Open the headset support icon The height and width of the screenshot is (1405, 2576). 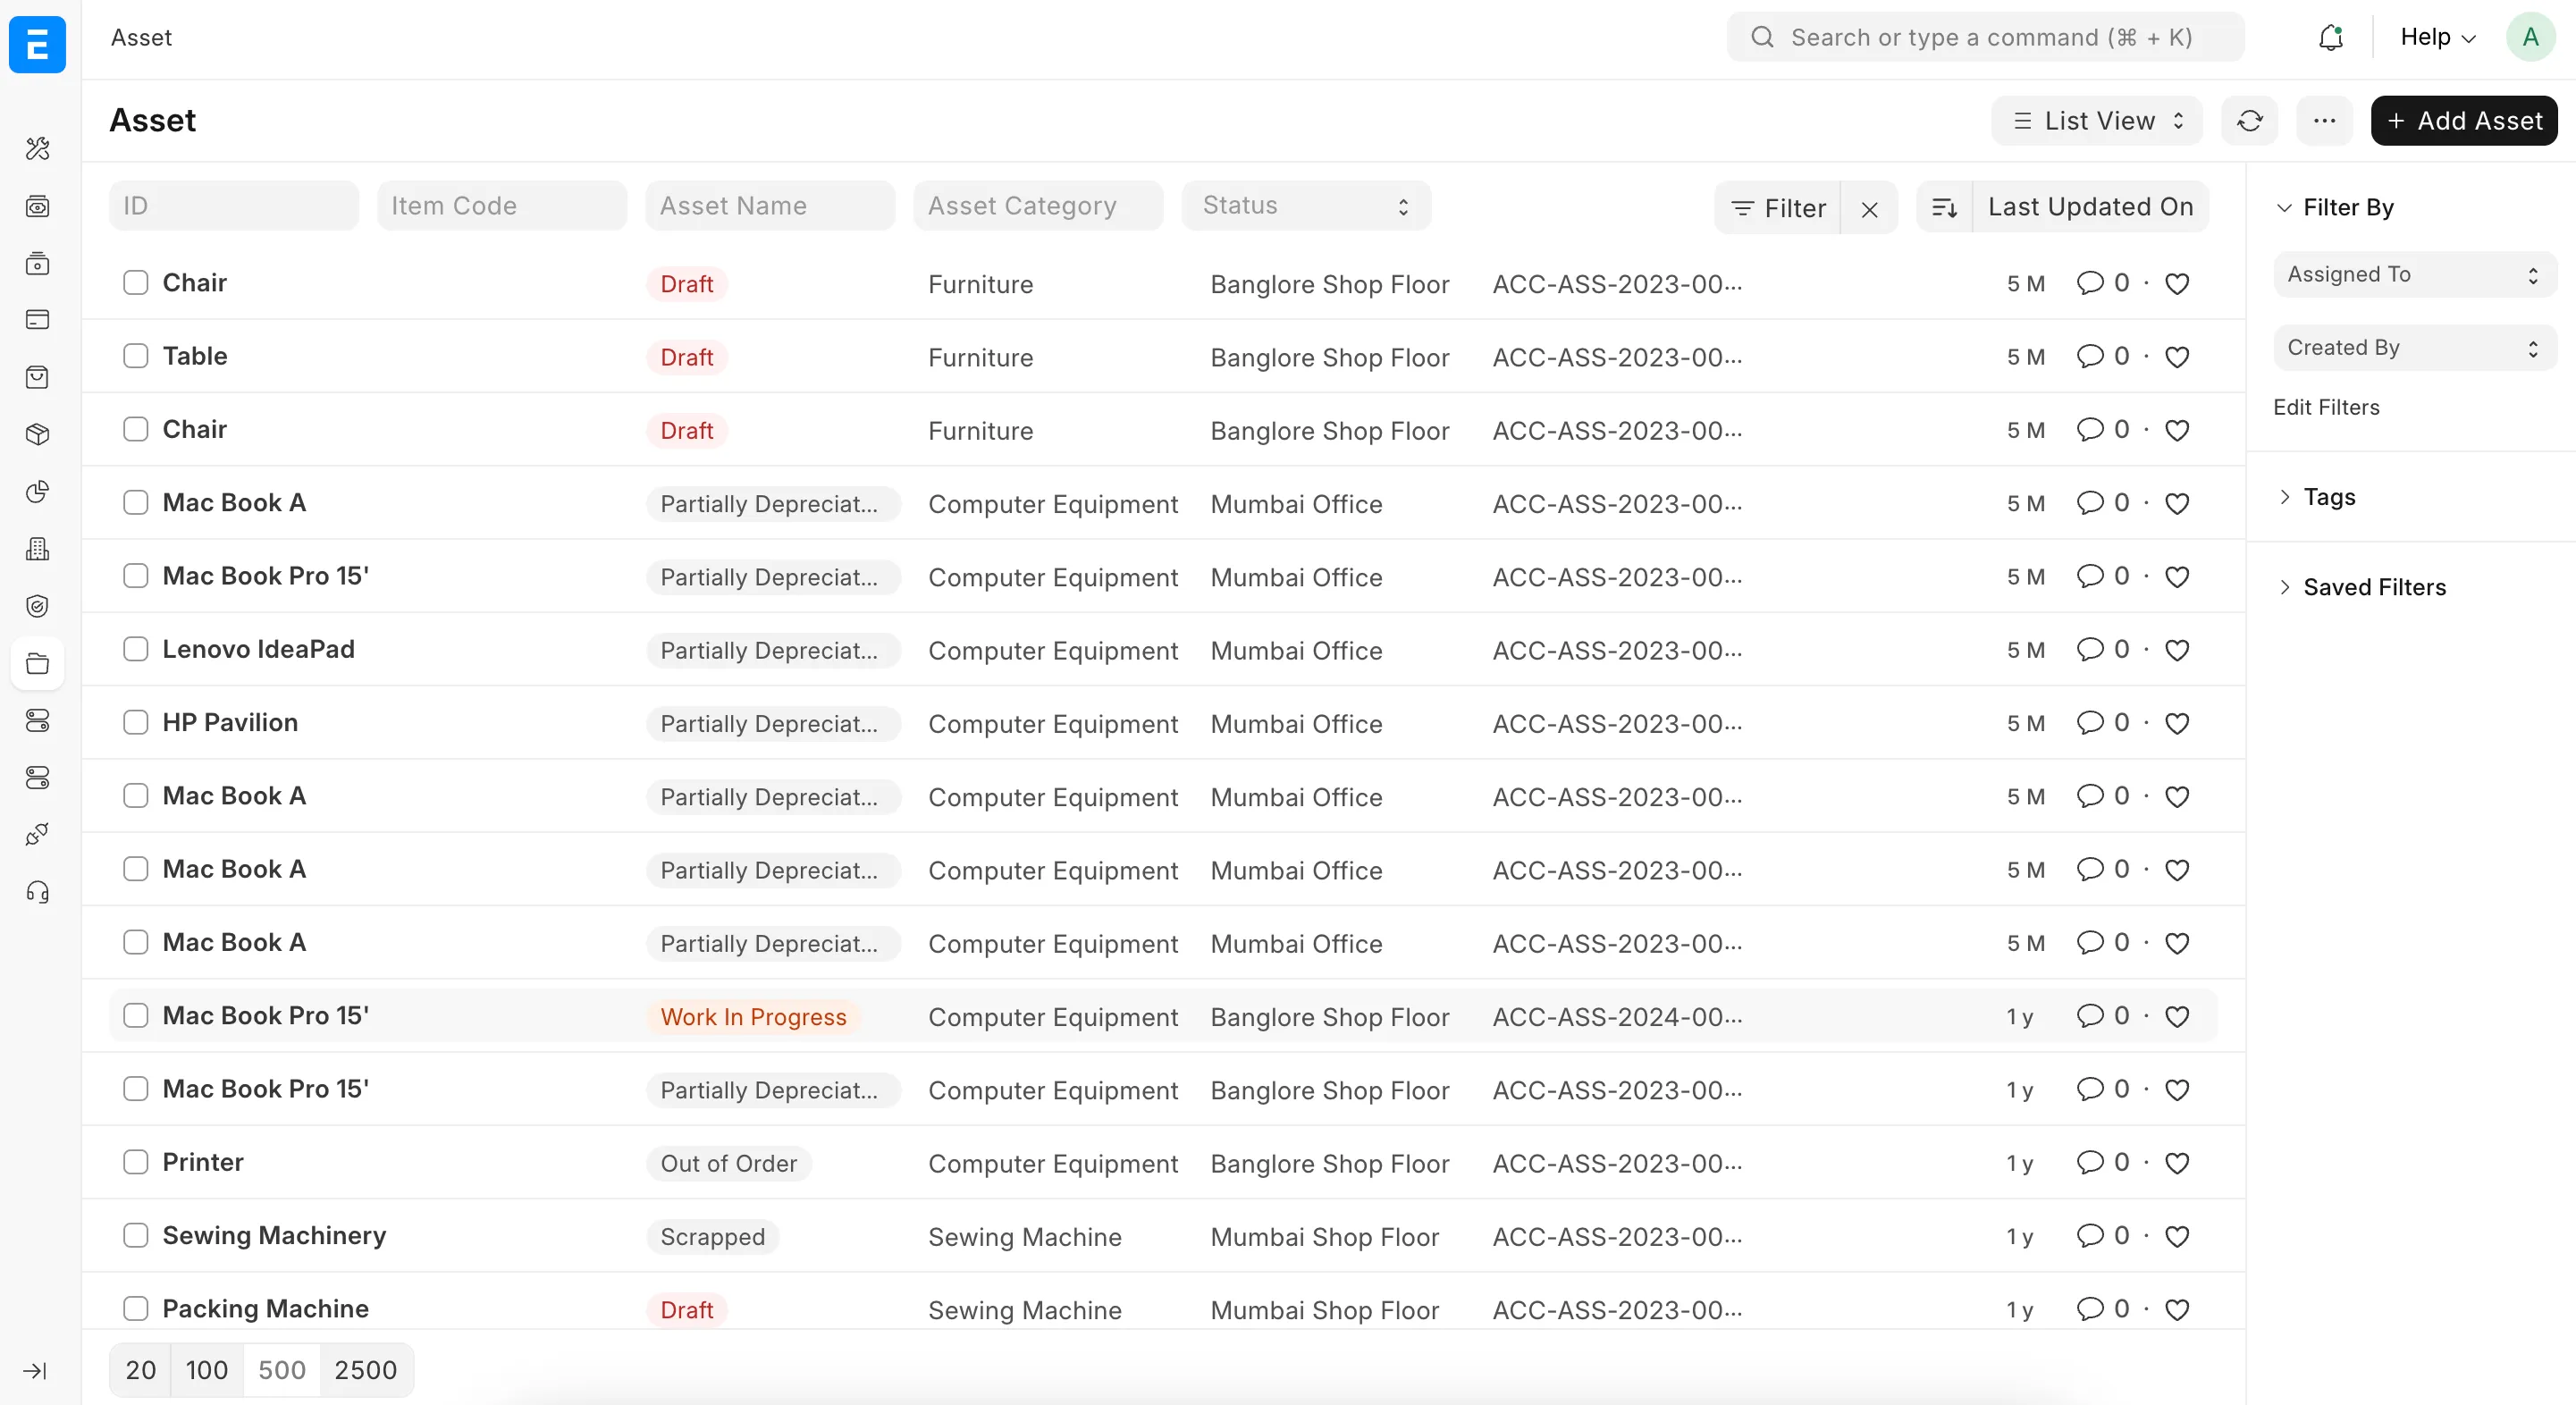coord(38,893)
